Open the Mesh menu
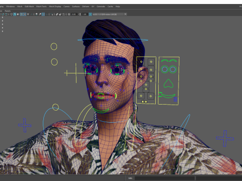 20,7
